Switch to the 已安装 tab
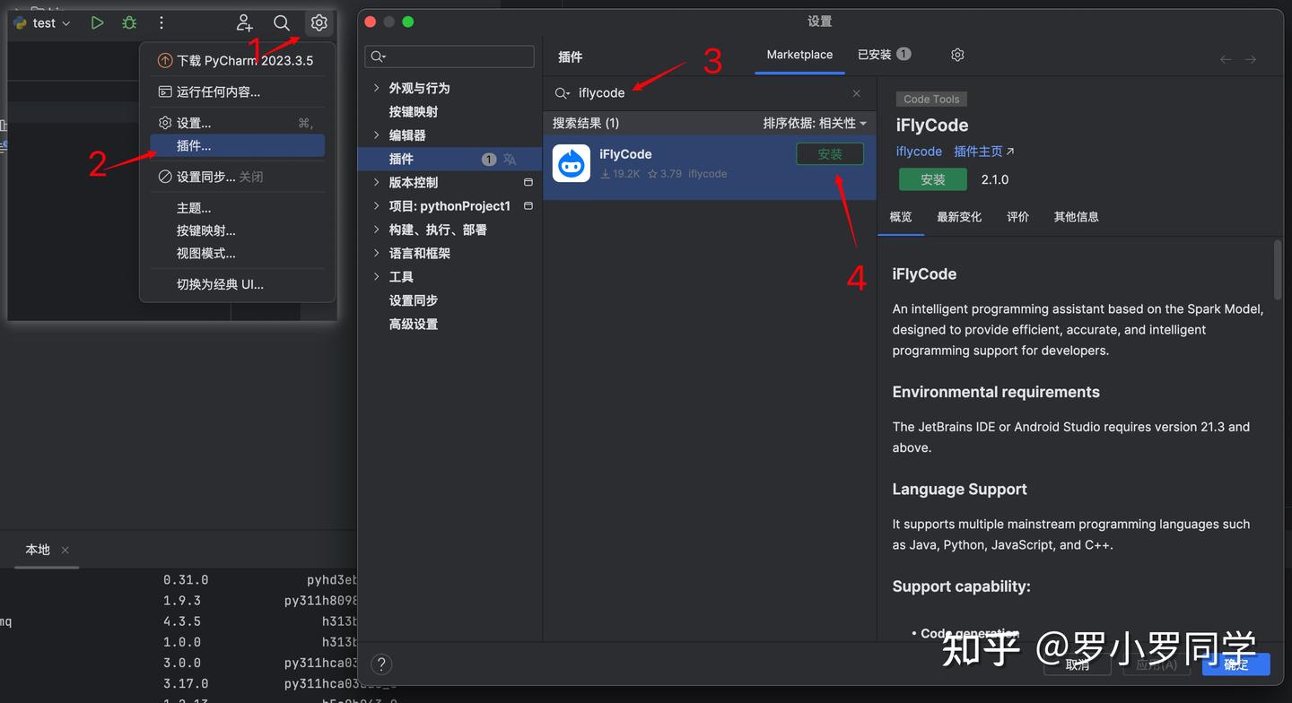The image size is (1292, 703). pos(875,54)
